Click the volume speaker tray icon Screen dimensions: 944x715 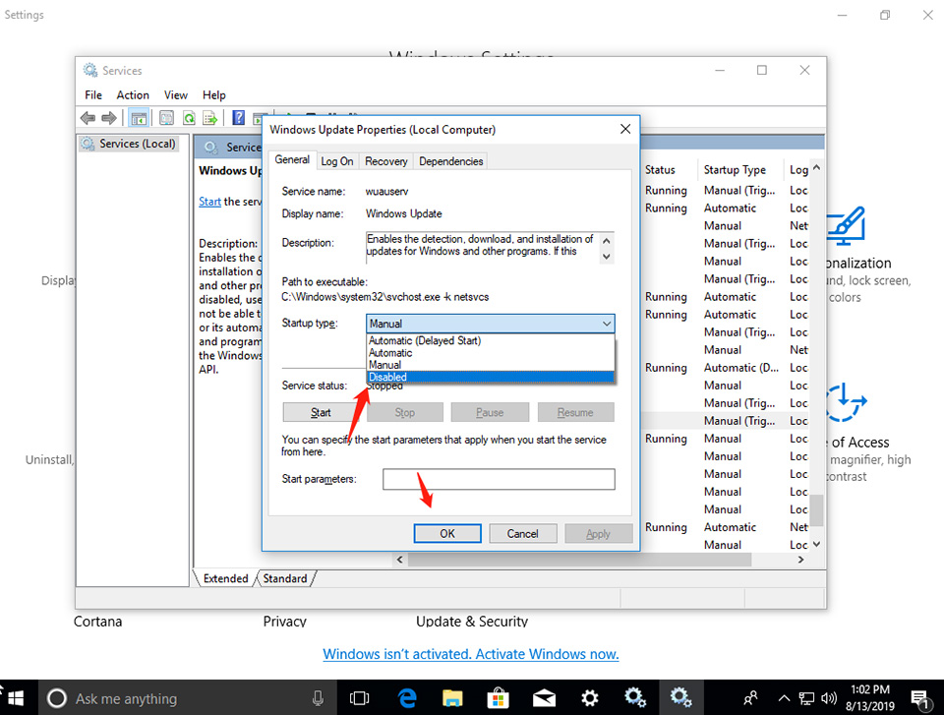point(829,698)
